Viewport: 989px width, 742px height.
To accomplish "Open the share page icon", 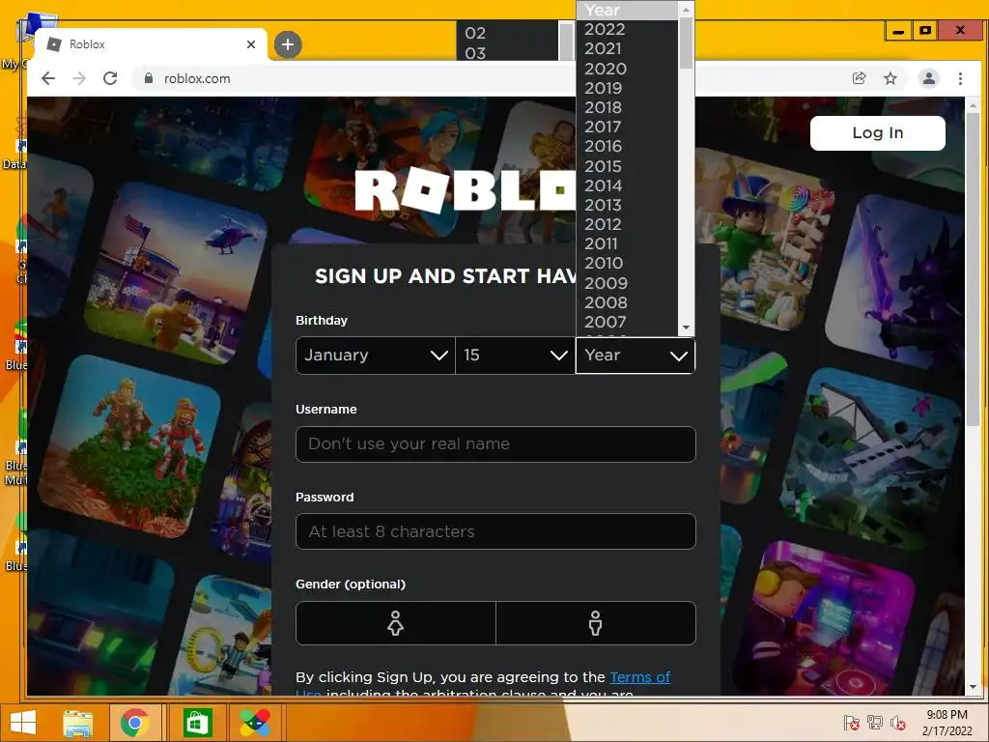I will click(x=859, y=78).
